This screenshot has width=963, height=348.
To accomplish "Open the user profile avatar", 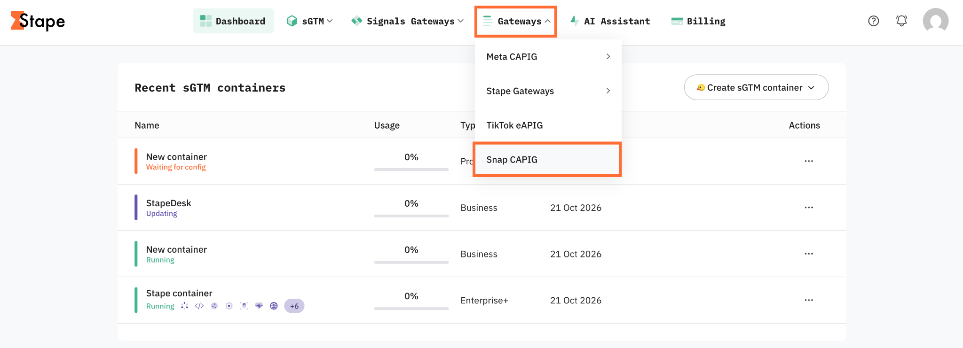I will click(x=936, y=21).
